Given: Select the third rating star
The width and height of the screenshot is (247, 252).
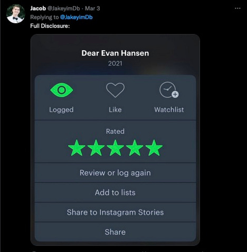Looking at the screenshot, I should click(x=115, y=148).
